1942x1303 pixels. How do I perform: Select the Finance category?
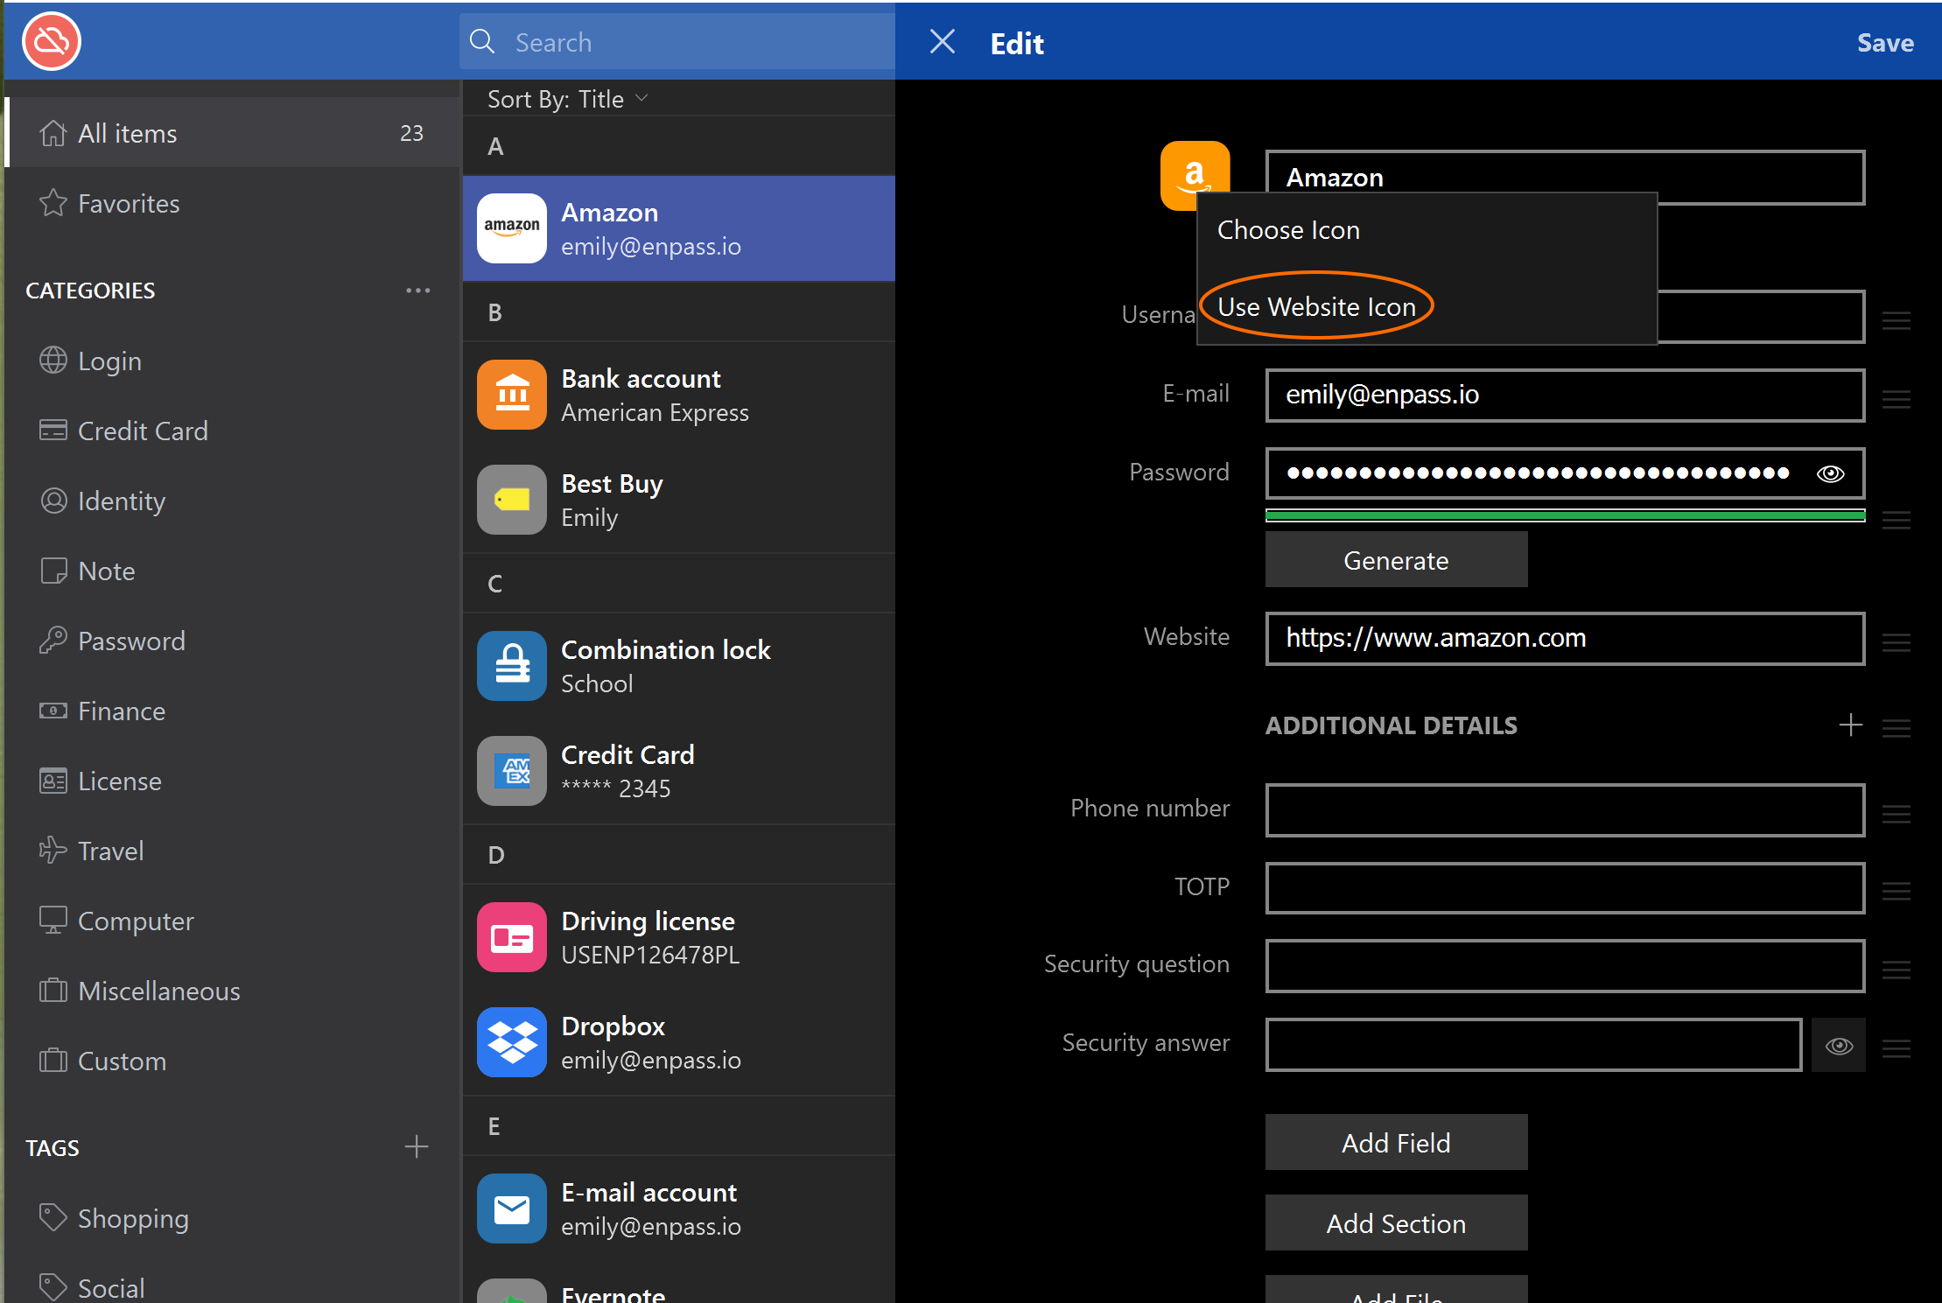coord(232,711)
